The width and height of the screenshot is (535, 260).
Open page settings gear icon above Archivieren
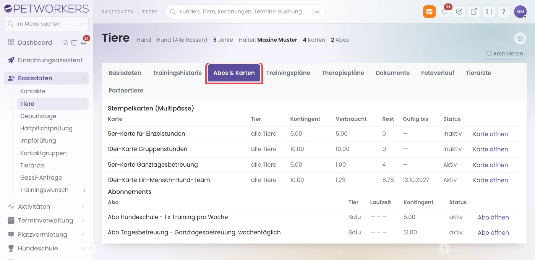[x=520, y=38]
